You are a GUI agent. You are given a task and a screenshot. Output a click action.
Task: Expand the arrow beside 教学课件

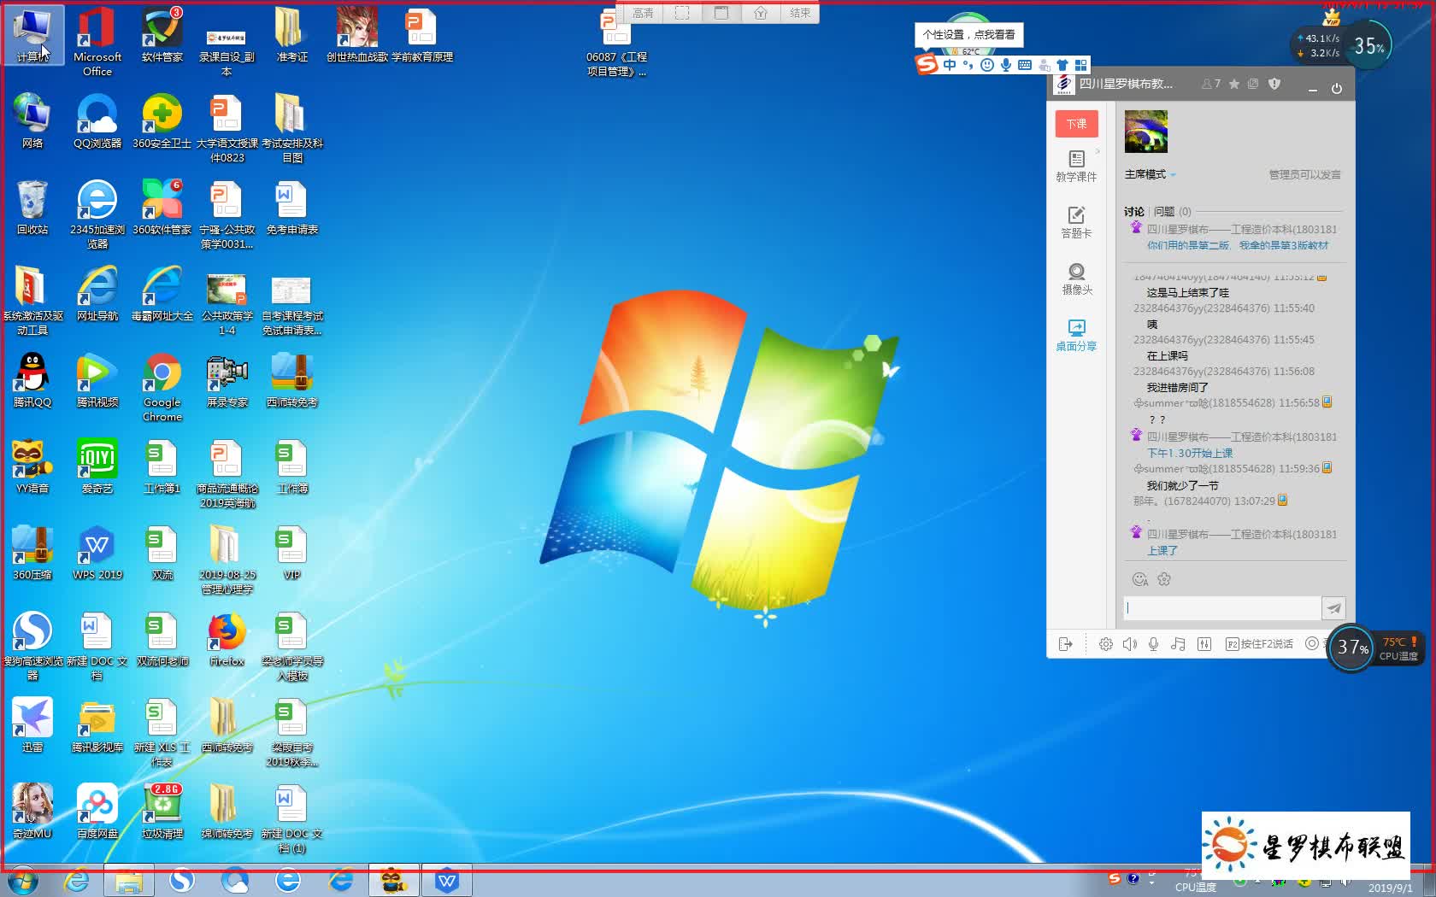tap(1098, 151)
